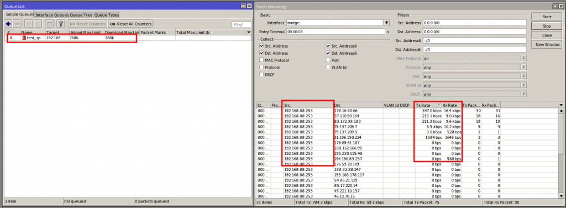This screenshot has height=208, width=566.
Task: Click the Remove (minus) icon in Queue List
Action: [x=18, y=24]
